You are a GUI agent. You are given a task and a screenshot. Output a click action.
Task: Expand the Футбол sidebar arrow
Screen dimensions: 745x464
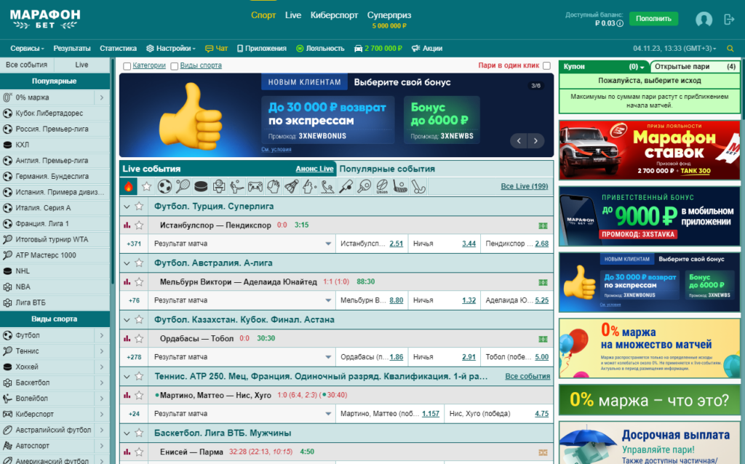click(102, 335)
